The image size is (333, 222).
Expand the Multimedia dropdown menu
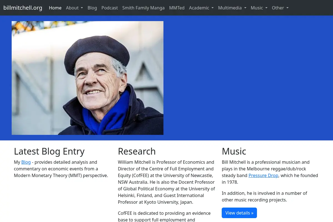tap(232, 8)
